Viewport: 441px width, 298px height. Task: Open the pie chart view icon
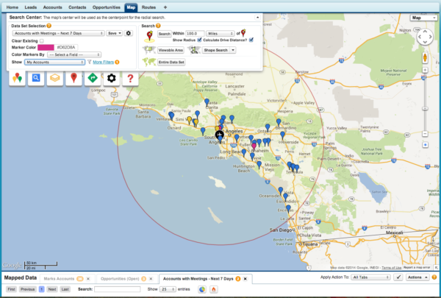[x=202, y=289]
